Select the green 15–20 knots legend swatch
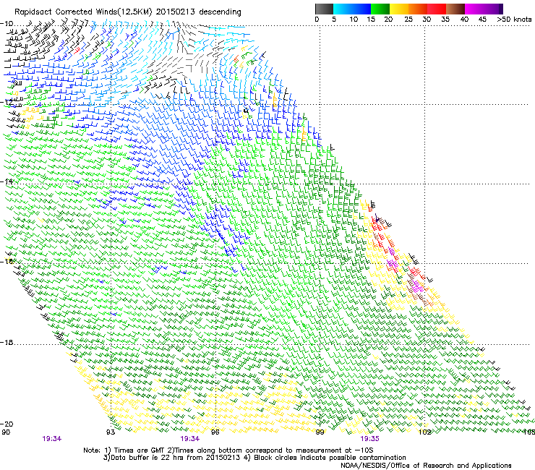 tap(380, 9)
